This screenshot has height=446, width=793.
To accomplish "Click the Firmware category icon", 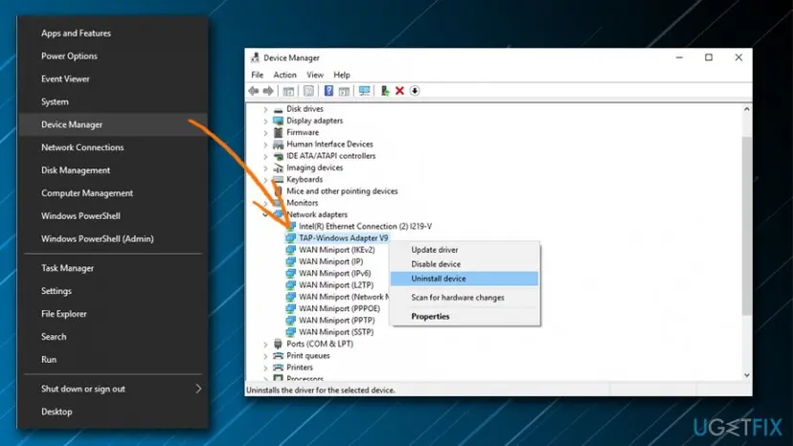I will pos(278,132).
